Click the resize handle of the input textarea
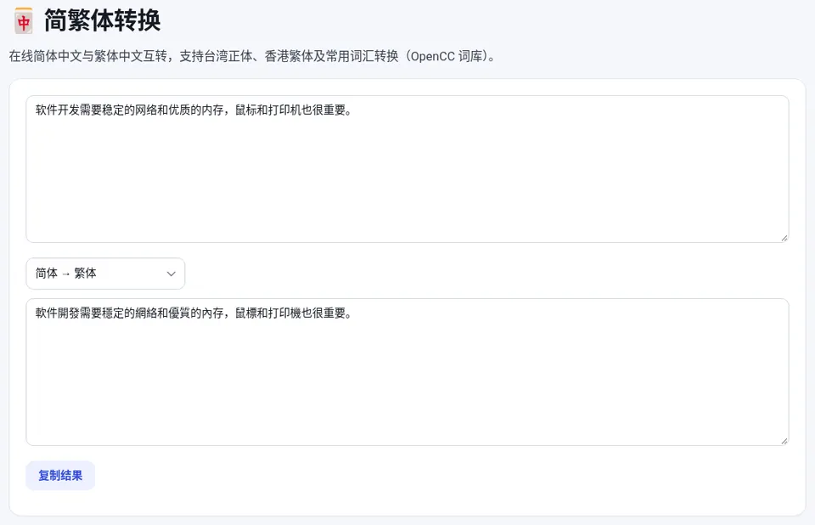The image size is (815, 525). tap(784, 239)
